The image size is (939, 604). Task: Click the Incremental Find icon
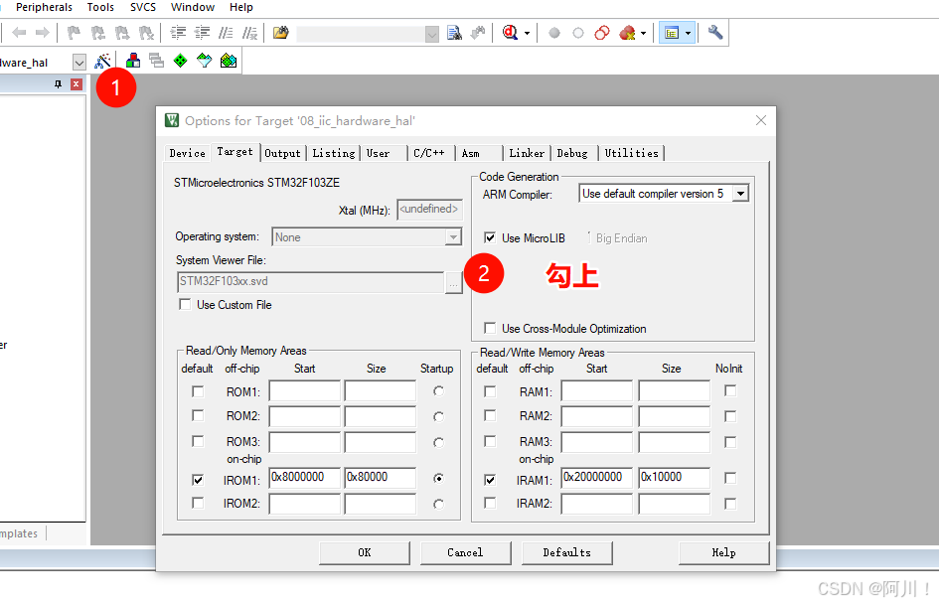tap(478, 33)
